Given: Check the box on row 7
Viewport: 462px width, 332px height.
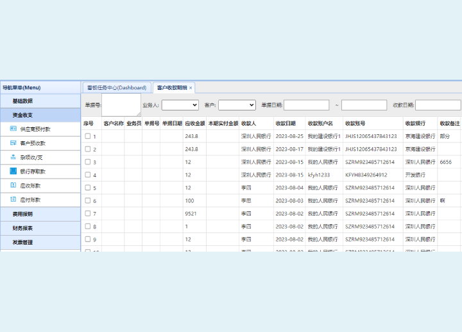Looking at the screenshot, I should coord(88,213).
